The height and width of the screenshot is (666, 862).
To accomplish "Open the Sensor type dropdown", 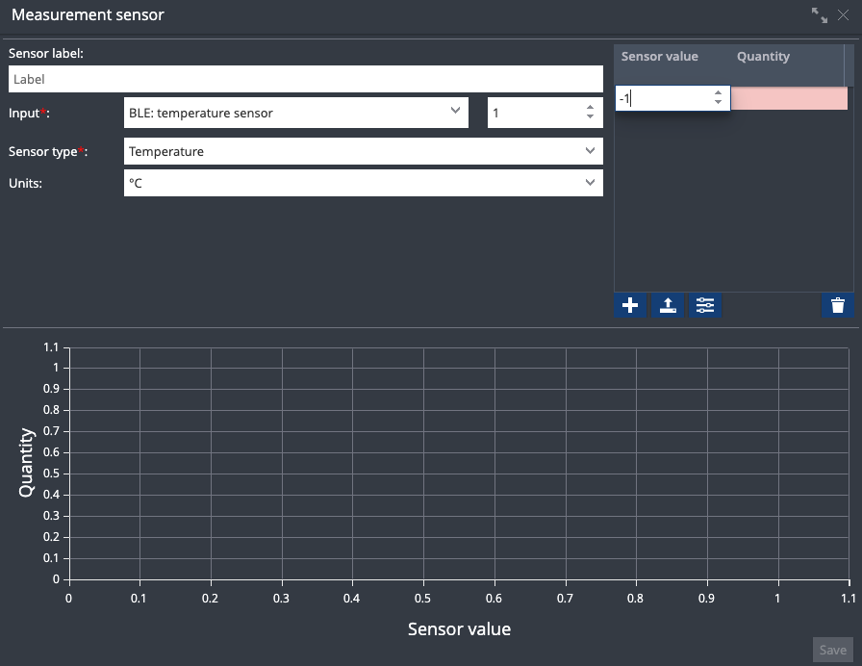I will pos(364,151).
